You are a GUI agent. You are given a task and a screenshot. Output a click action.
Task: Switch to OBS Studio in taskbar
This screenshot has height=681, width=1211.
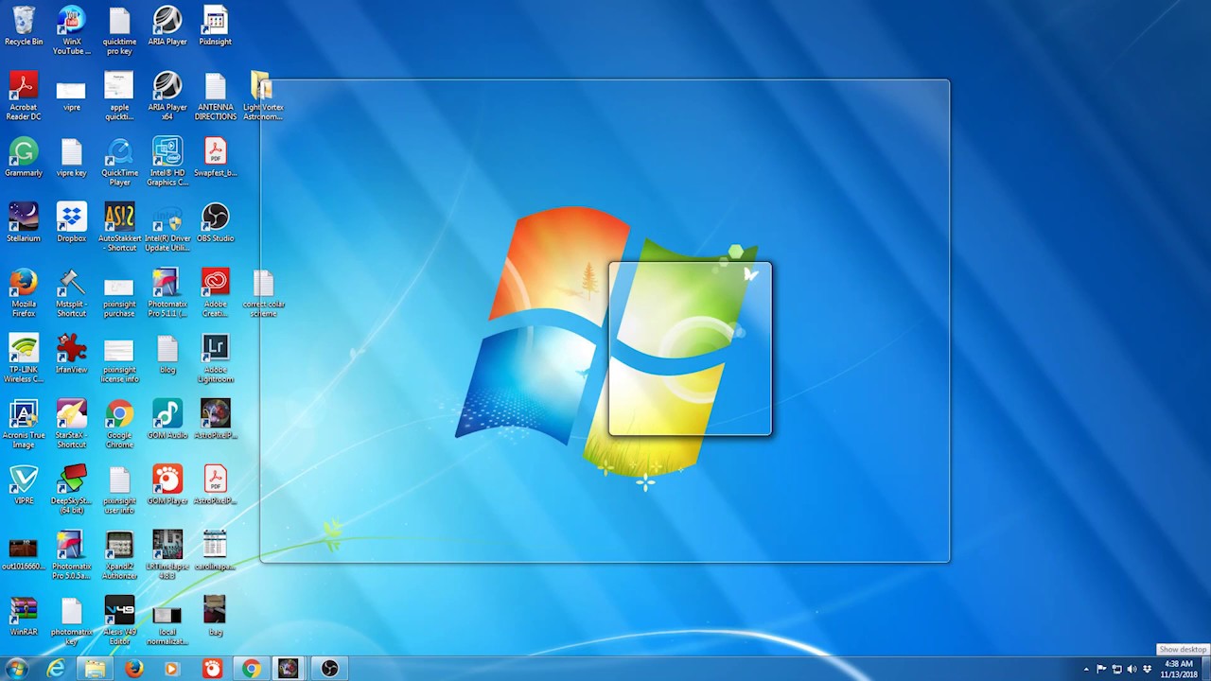tap(329, 669)
